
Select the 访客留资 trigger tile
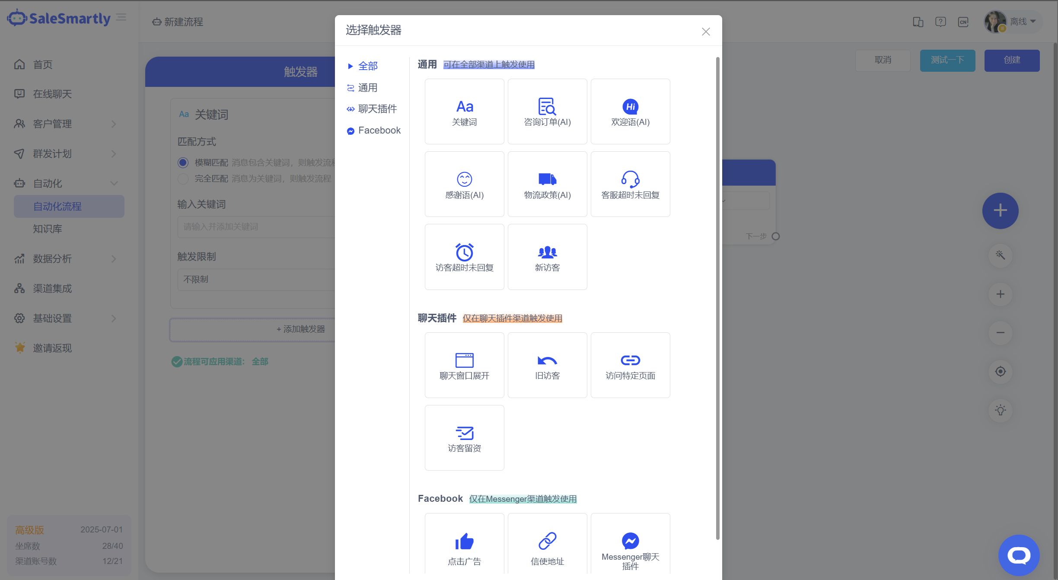pyautogui.click(x=464, y=438)
